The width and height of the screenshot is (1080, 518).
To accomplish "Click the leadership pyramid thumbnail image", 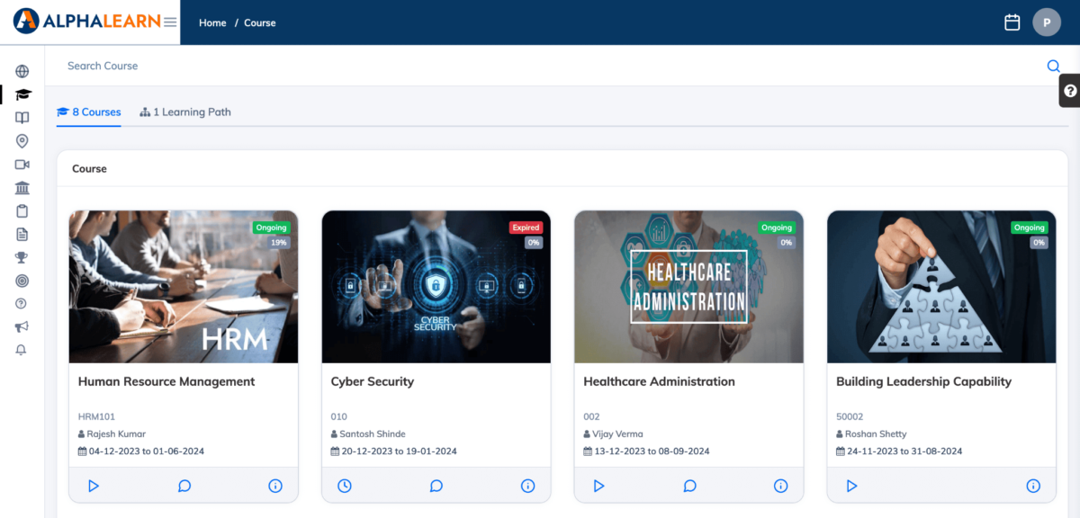I will click(x=941, y=287).
